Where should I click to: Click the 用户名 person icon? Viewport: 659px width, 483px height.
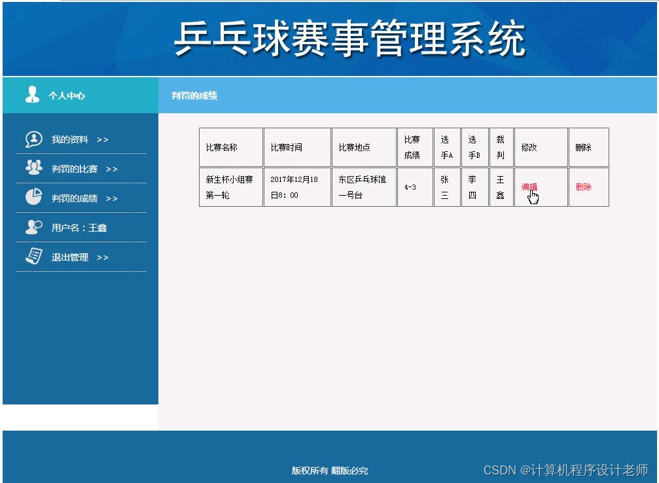click(x=33, y=227)
